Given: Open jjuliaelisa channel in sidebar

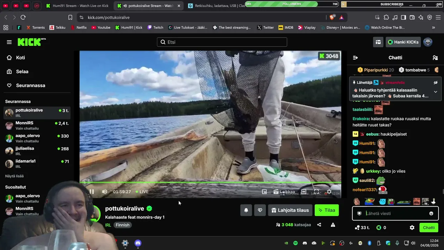Looking at the screenshot, I should tap(37, 151).
